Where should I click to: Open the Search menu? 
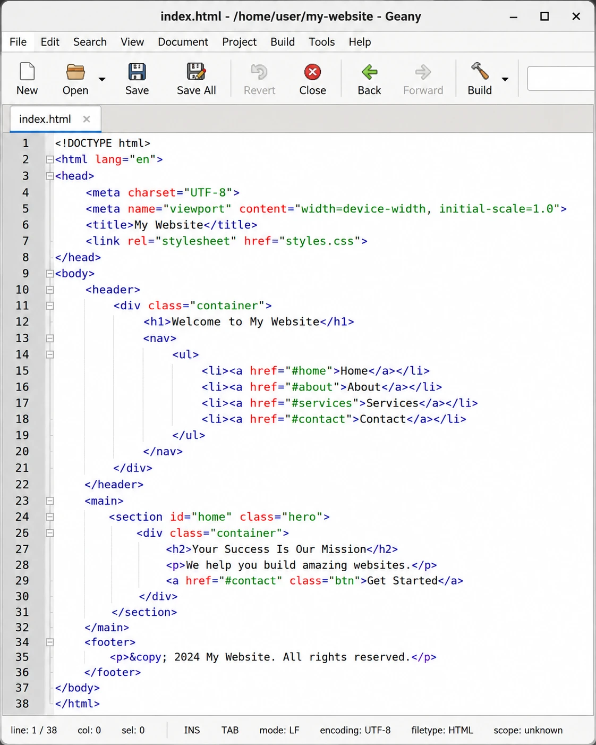(90, 42)
